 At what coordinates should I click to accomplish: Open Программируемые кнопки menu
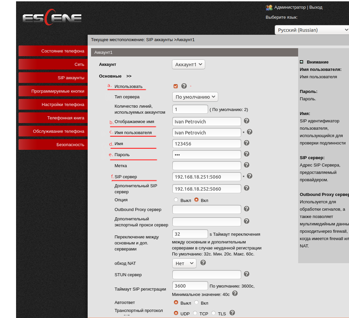pyautogui.click(x=53, y=91)
